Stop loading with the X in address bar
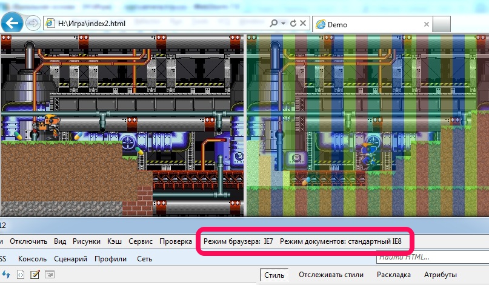Viewport: 489px width, 285px height. [x=303, y=24]
